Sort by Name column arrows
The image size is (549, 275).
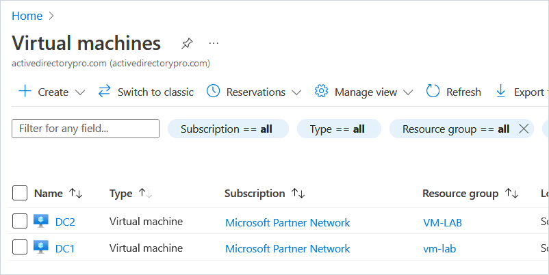(75, 193)
